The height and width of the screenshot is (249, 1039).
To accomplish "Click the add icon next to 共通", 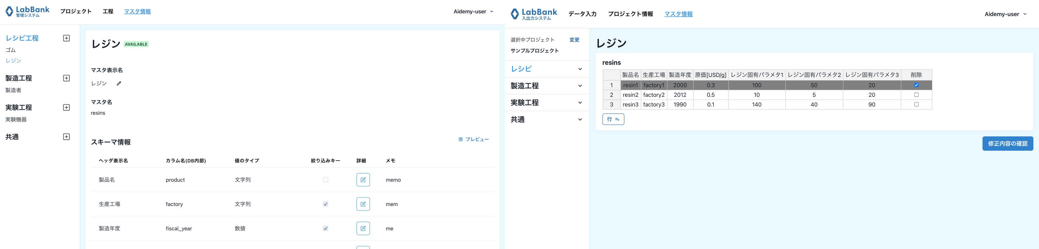I will [x=66, y=136].
